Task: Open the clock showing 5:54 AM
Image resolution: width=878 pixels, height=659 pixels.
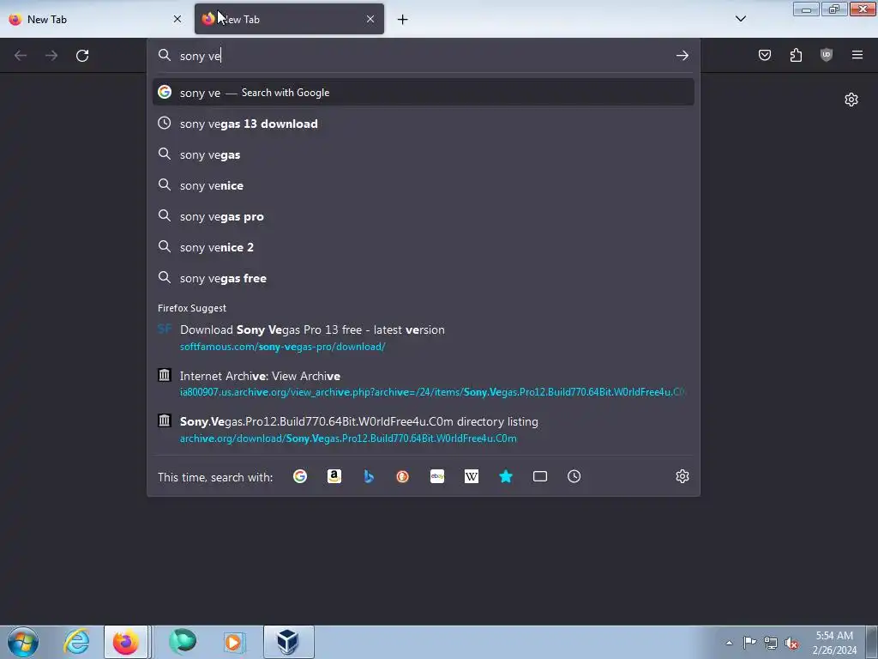Action: click(834, 643)
